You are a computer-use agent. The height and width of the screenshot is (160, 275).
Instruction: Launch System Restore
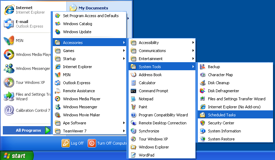pos(236,139)
